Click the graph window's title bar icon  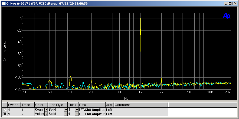pyautogui.click(x=4, y=4)
